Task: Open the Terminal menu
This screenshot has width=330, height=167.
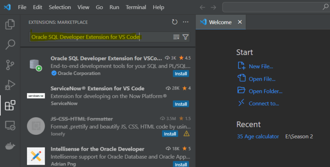Action: point(135,7)
